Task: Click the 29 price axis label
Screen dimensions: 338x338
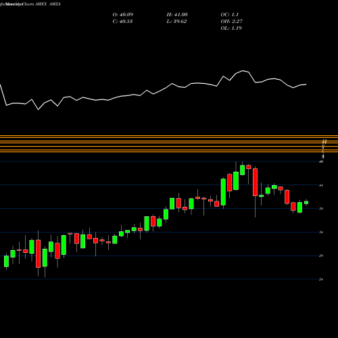Action: pyautogui.click(x=321, y=256)
